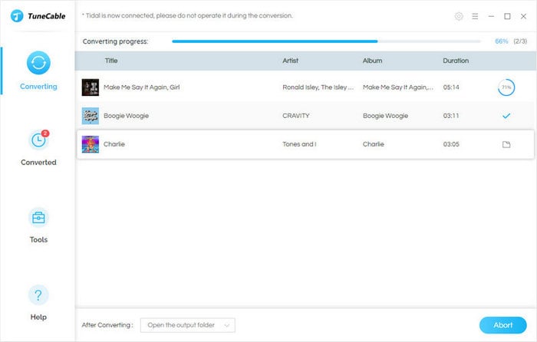
Task: Abort the conversion
Action: pos(502,325)
